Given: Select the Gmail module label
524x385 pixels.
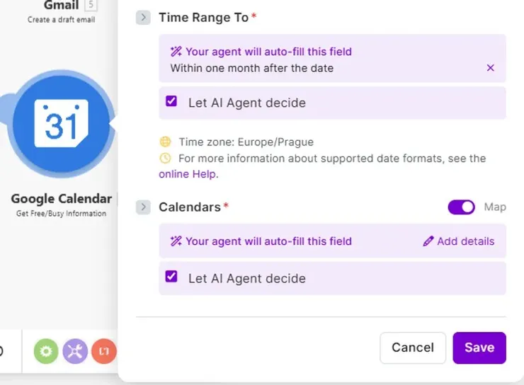Looking at the screenshot, I should tap(61, 6).
